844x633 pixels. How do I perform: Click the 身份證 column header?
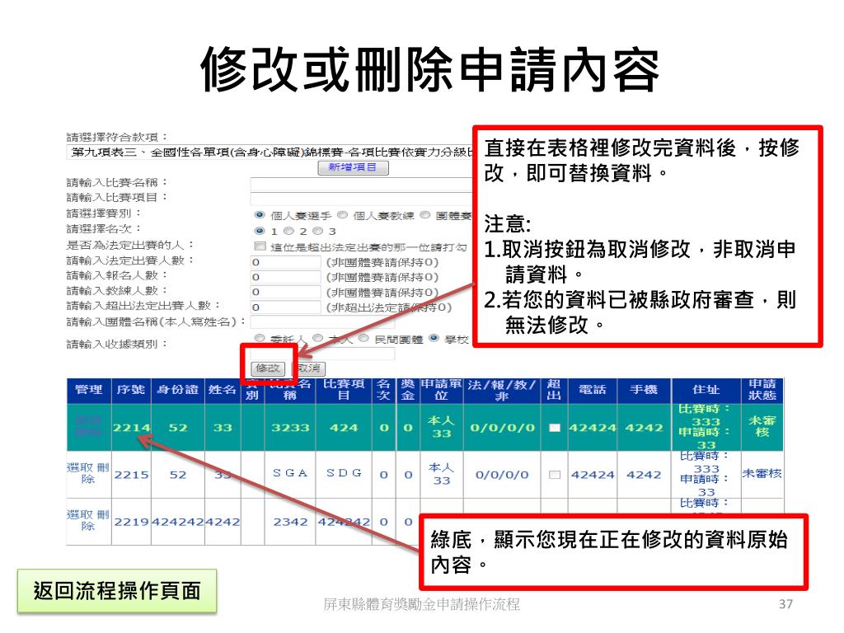178,390
